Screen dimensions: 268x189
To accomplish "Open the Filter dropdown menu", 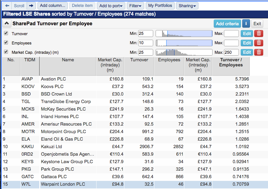I will pos(135,6).
